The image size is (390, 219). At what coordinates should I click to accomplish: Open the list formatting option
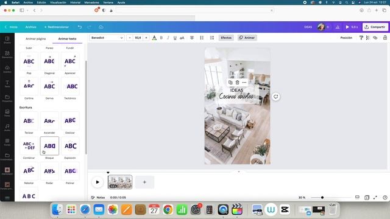point(202,38)
